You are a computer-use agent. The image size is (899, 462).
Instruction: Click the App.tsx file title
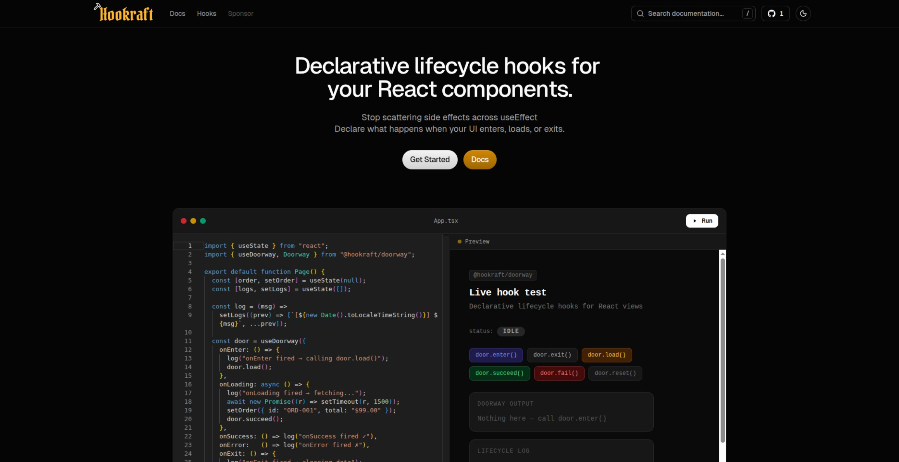click(x=446, y=221)
